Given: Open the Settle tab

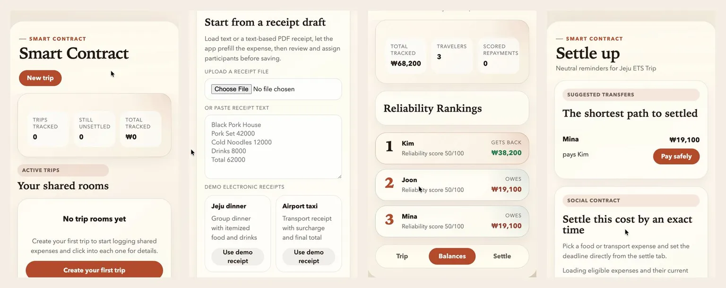Looking at the screenshot, I should [502, 256].
